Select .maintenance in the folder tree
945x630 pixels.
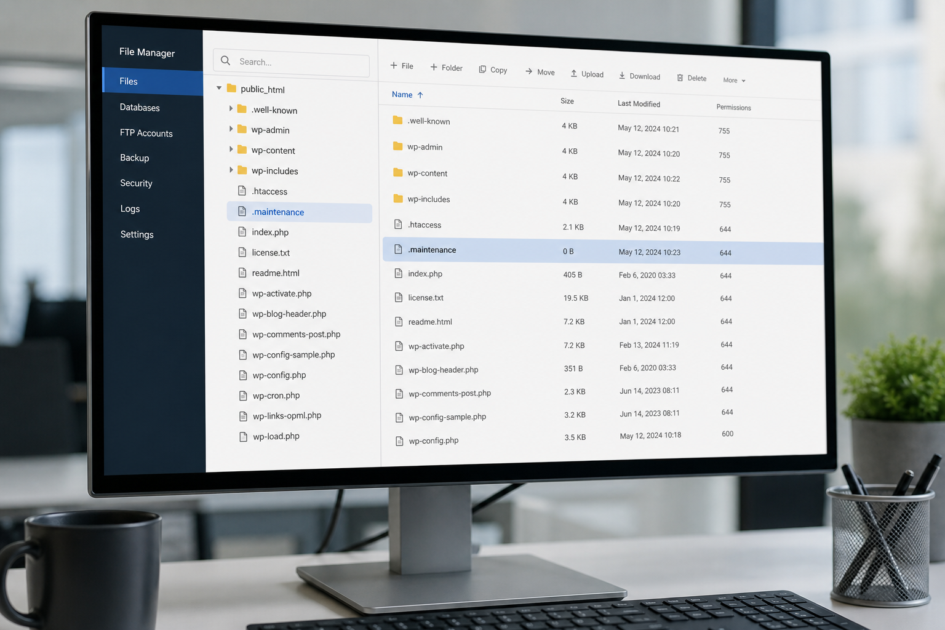click(299, 212)
